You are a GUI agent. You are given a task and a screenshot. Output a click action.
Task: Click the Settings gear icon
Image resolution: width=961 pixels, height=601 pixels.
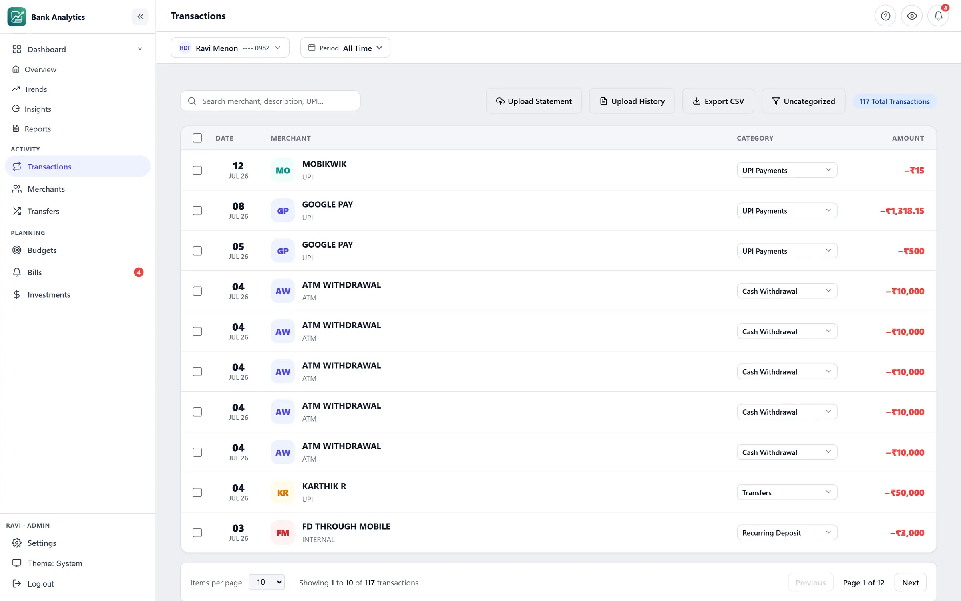[x=17, y=543]
